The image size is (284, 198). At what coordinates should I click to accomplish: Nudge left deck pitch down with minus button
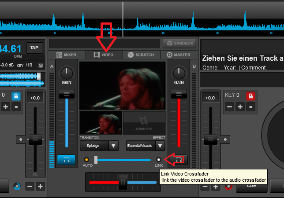pos(30,186)
